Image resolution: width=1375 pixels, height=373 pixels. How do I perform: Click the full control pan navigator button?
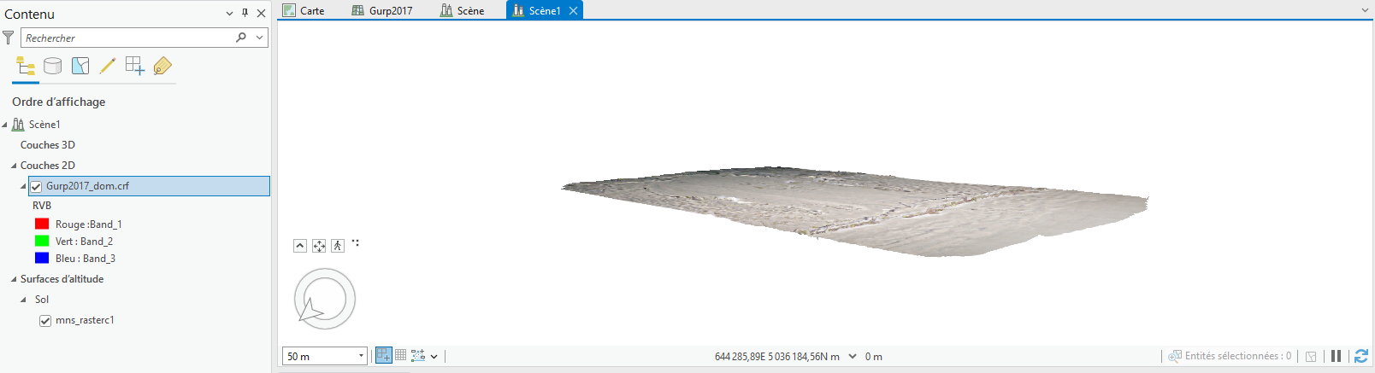319,246
